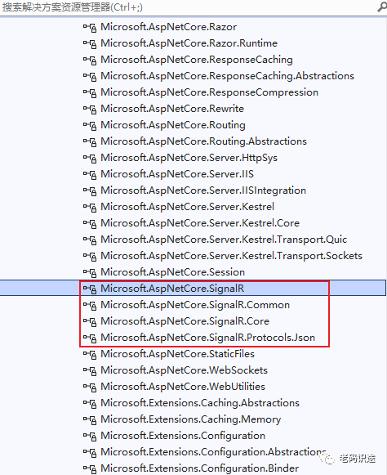
Task: Click the icon beside Microsoft.AspNetCore.WebUtilities
Action: (90, 388)
